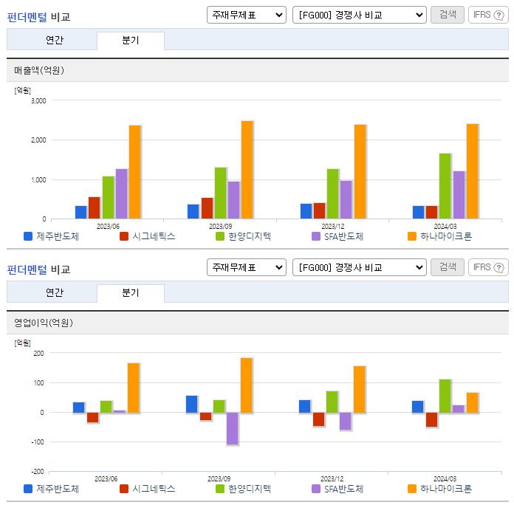Click the blue 제주반도체 swatch in the revenue legend
Image resolution: width=514 pixels, height=505 pixels.
28,236
